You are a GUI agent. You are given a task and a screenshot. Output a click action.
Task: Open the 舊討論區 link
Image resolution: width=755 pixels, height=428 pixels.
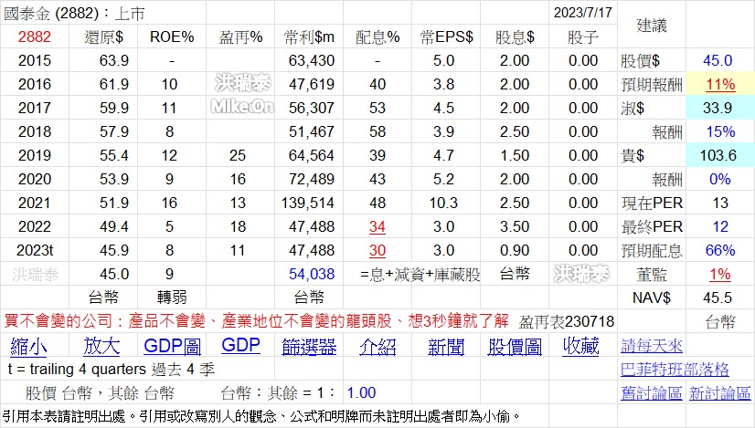click(x=652, y=393)
